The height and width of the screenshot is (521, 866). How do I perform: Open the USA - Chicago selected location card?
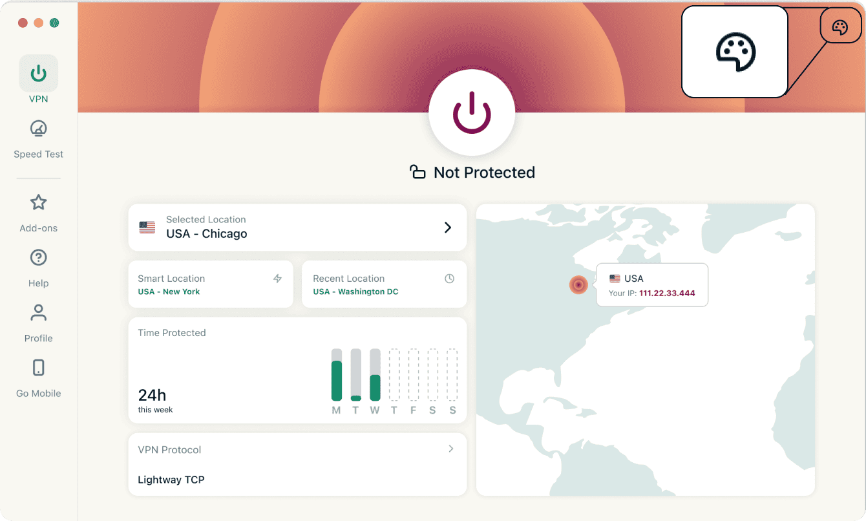click(297, 228)
